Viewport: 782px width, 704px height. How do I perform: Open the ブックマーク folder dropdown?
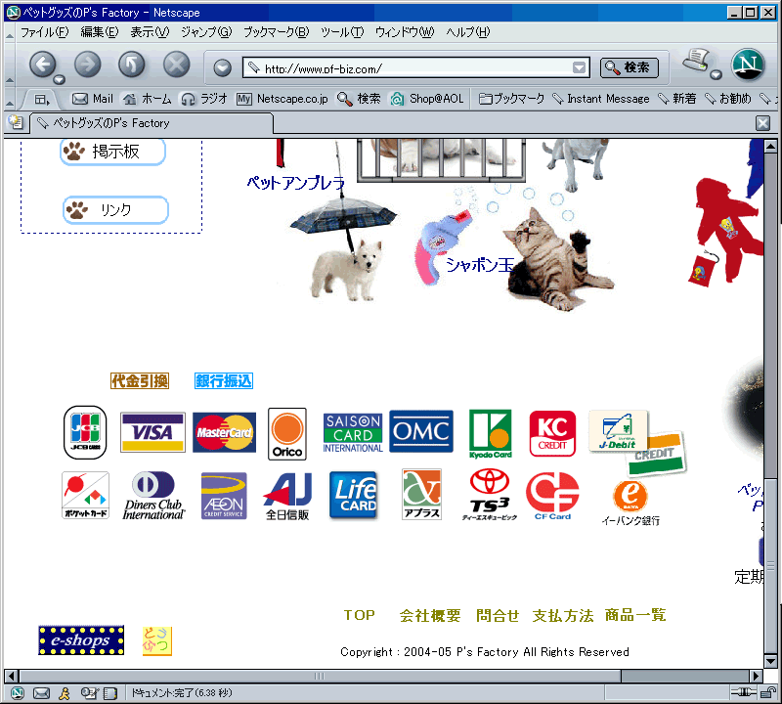pyautogui.click(x=511, y=99)
